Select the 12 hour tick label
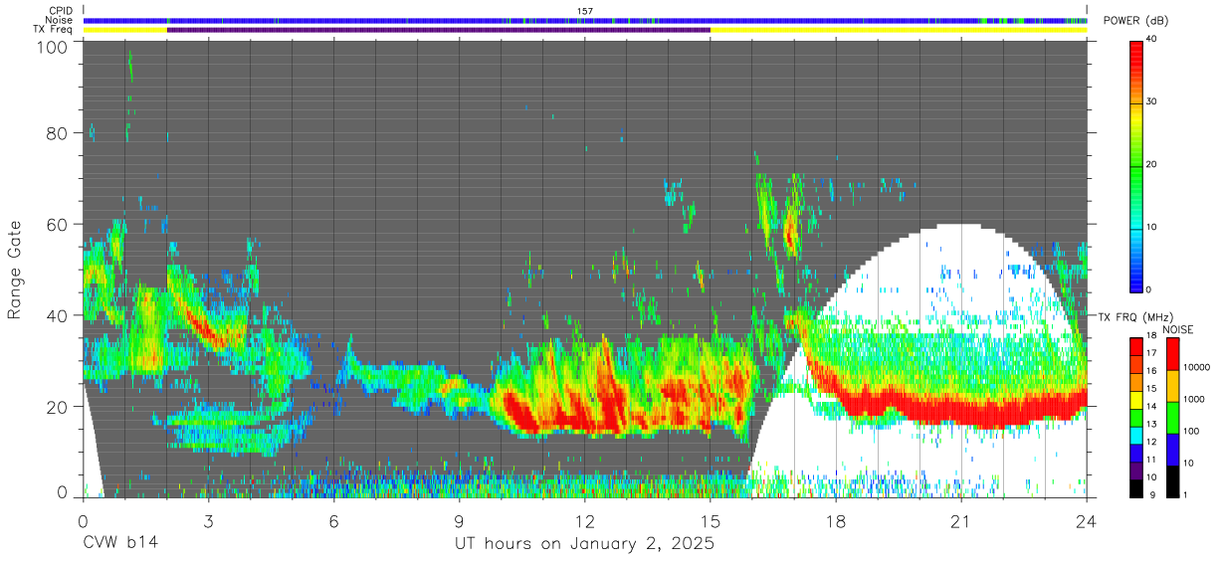The image size is (1222, 564). tap(585, 520)
